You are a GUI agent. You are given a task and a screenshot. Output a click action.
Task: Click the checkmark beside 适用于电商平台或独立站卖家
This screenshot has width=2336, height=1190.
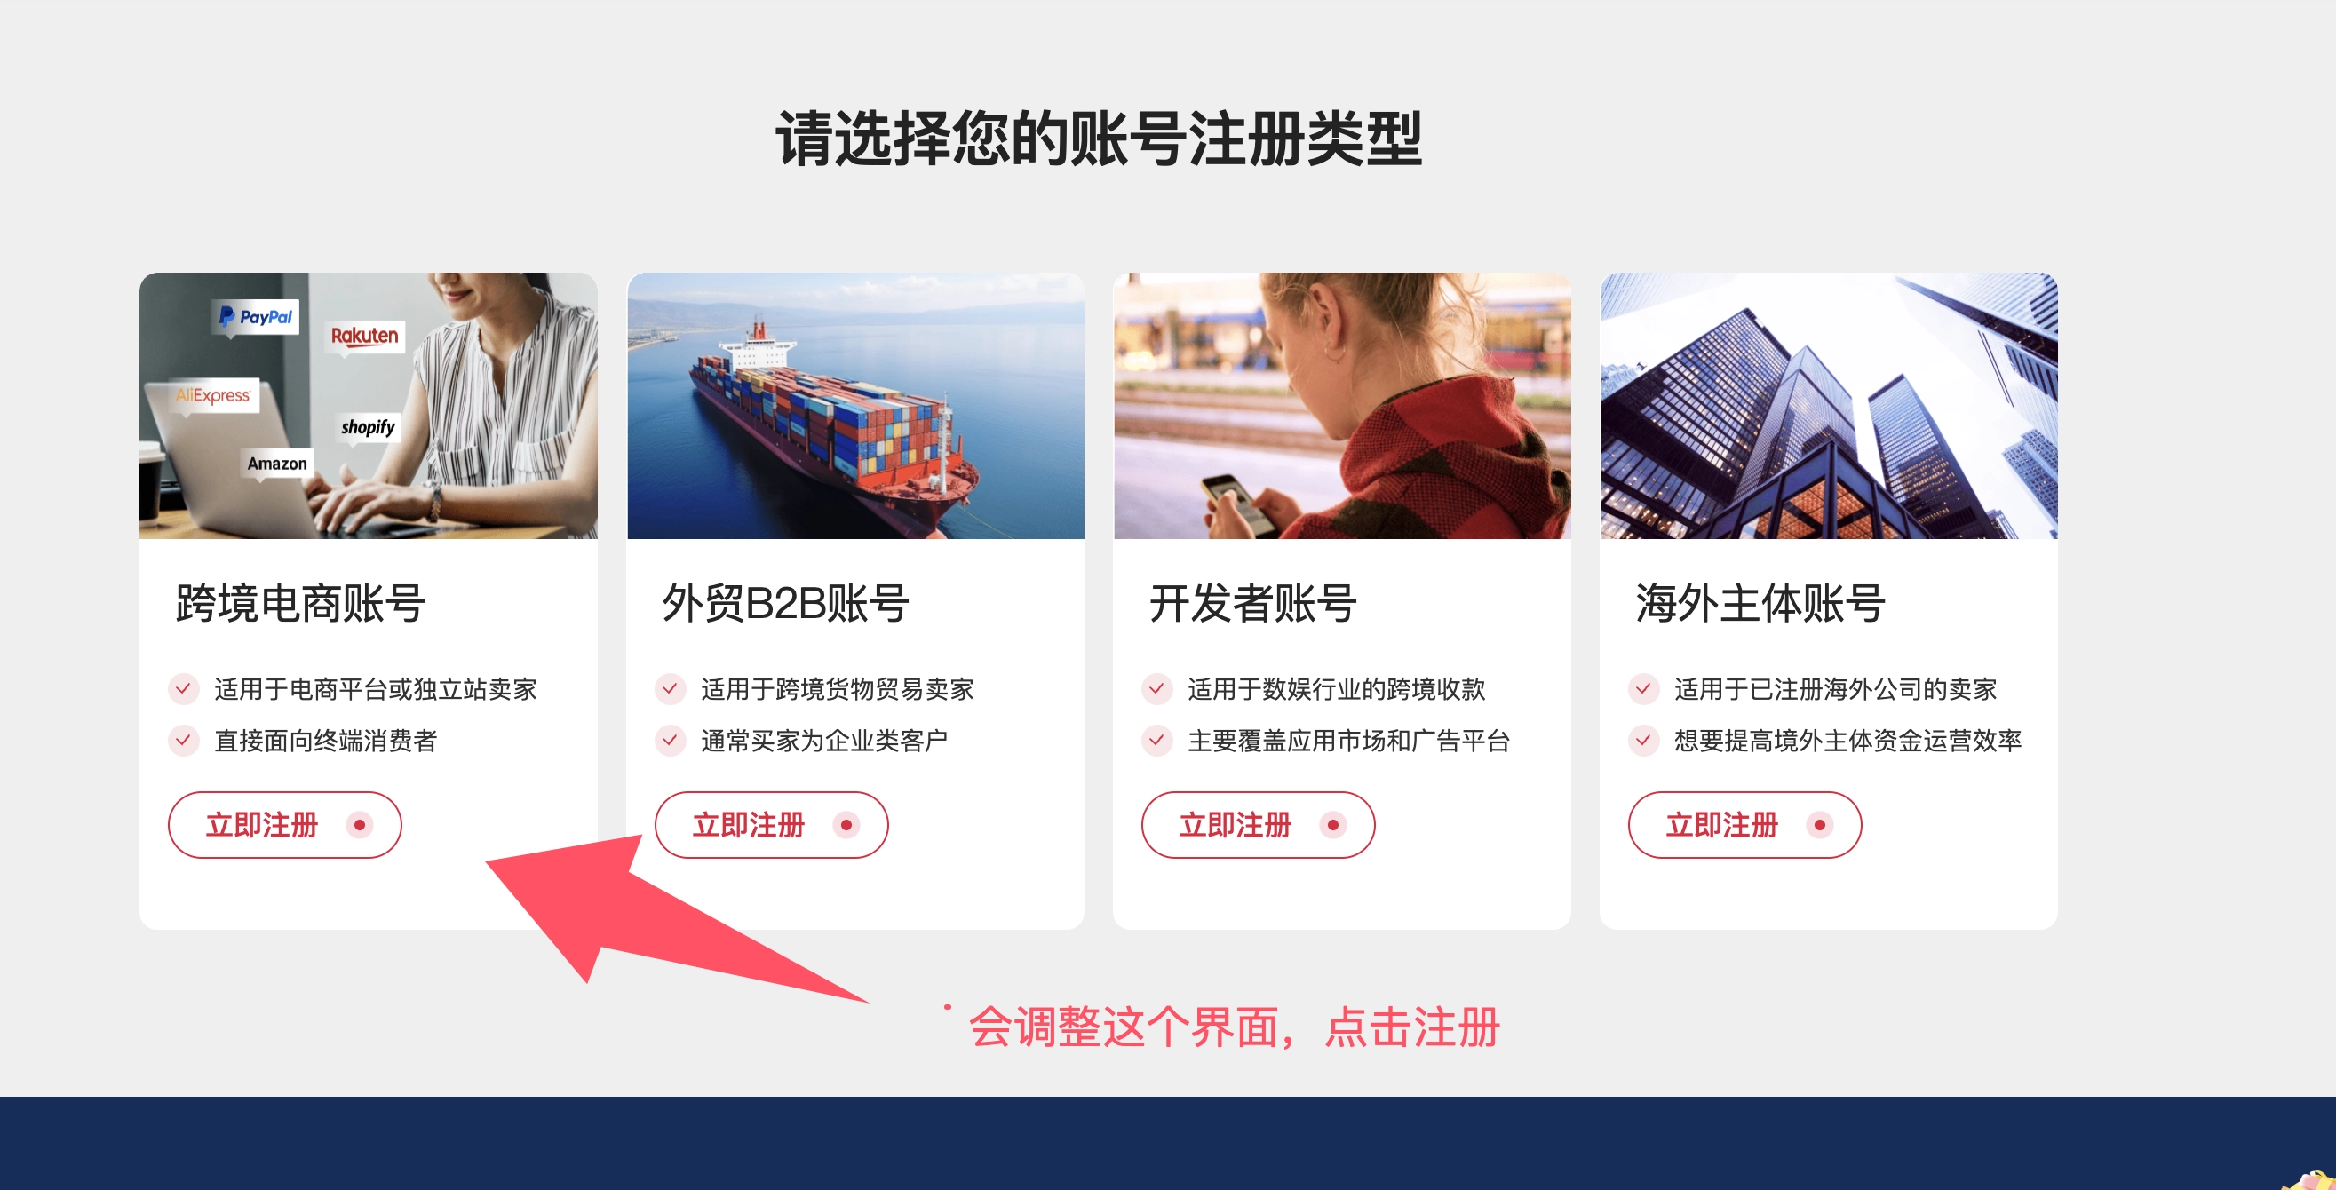click(183, 689)
